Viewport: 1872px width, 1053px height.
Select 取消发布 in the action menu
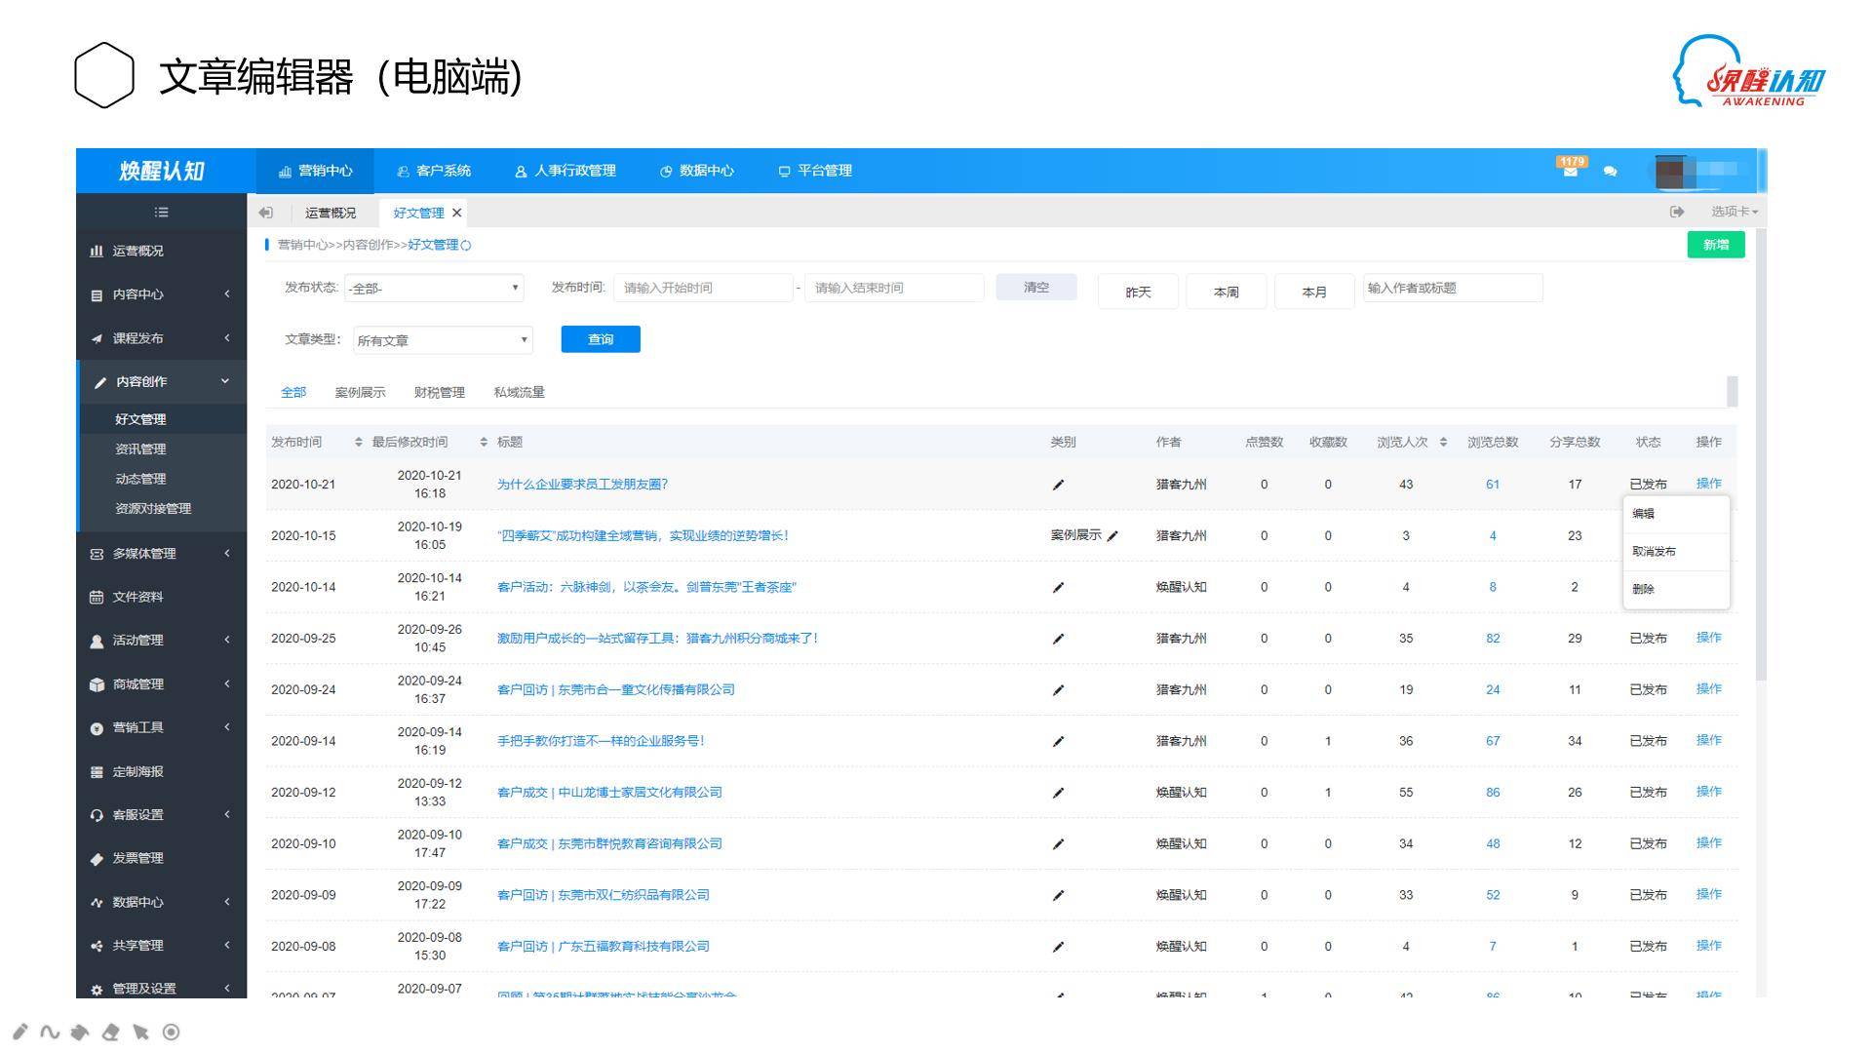point(1654,552)
